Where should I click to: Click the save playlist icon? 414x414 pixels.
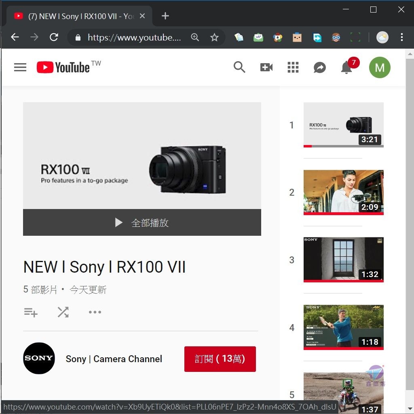[31, 312]
